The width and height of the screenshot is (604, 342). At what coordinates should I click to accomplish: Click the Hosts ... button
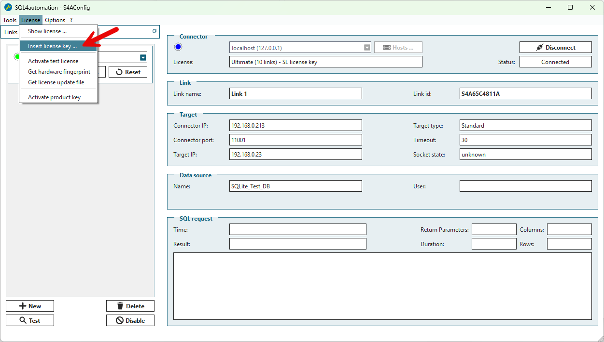pyautogui.click(x=398, y=47)
